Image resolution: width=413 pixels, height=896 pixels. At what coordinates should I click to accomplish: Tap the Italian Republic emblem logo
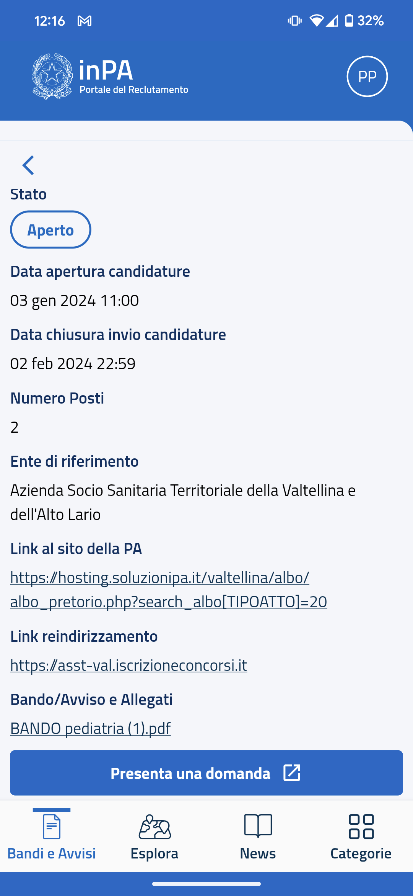click(52, 77)
